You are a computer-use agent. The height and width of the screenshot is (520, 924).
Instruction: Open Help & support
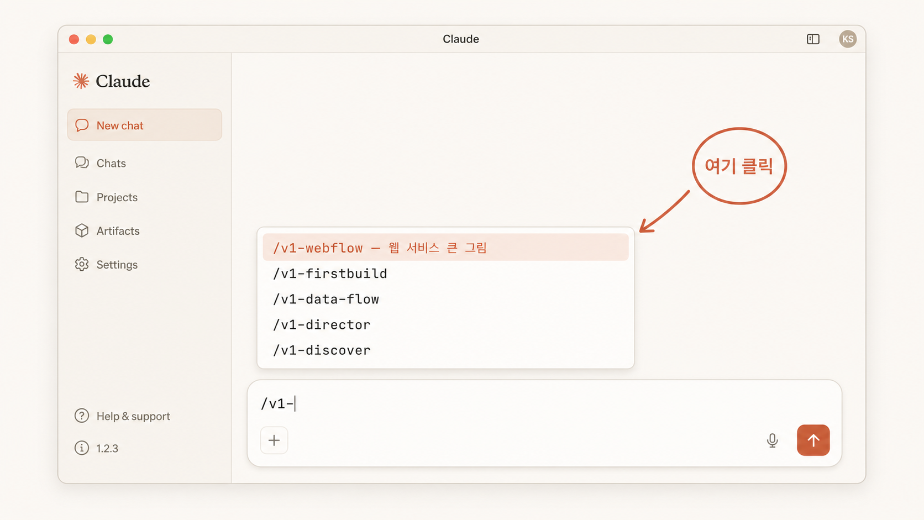tap(133, 416)
